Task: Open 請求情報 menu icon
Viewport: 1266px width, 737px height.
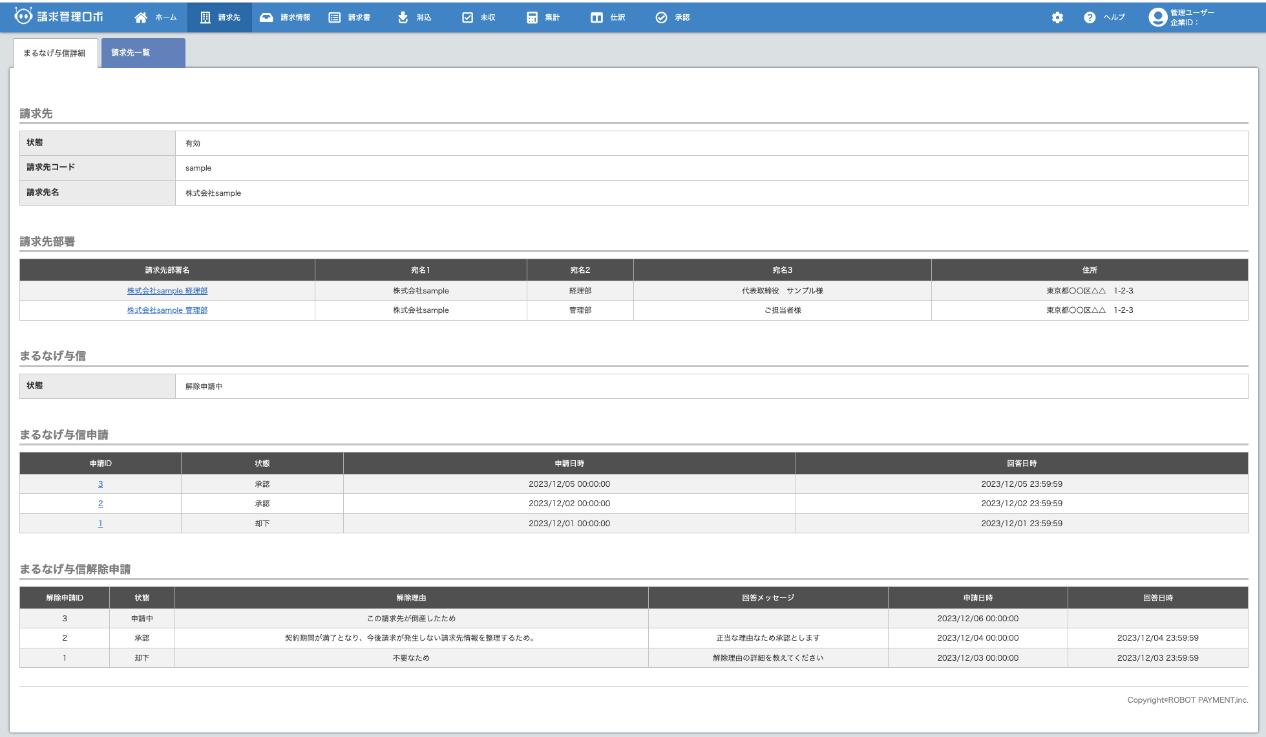Action: [266, 17]
